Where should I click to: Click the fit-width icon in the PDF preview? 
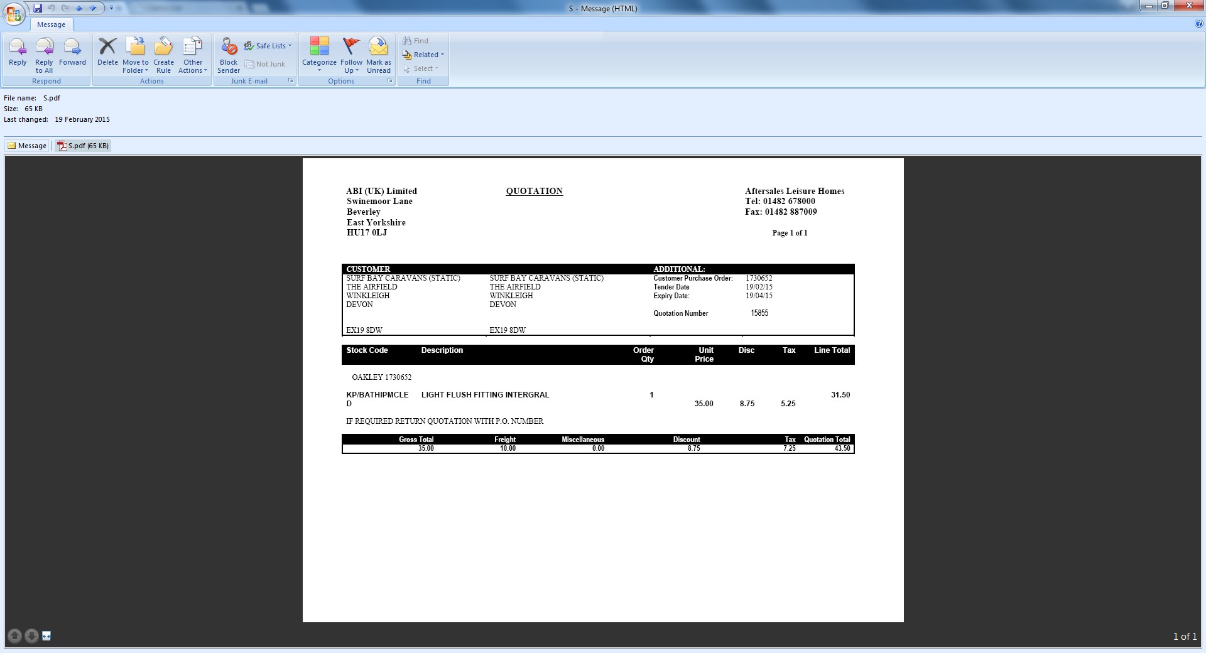tap(46, 636)
